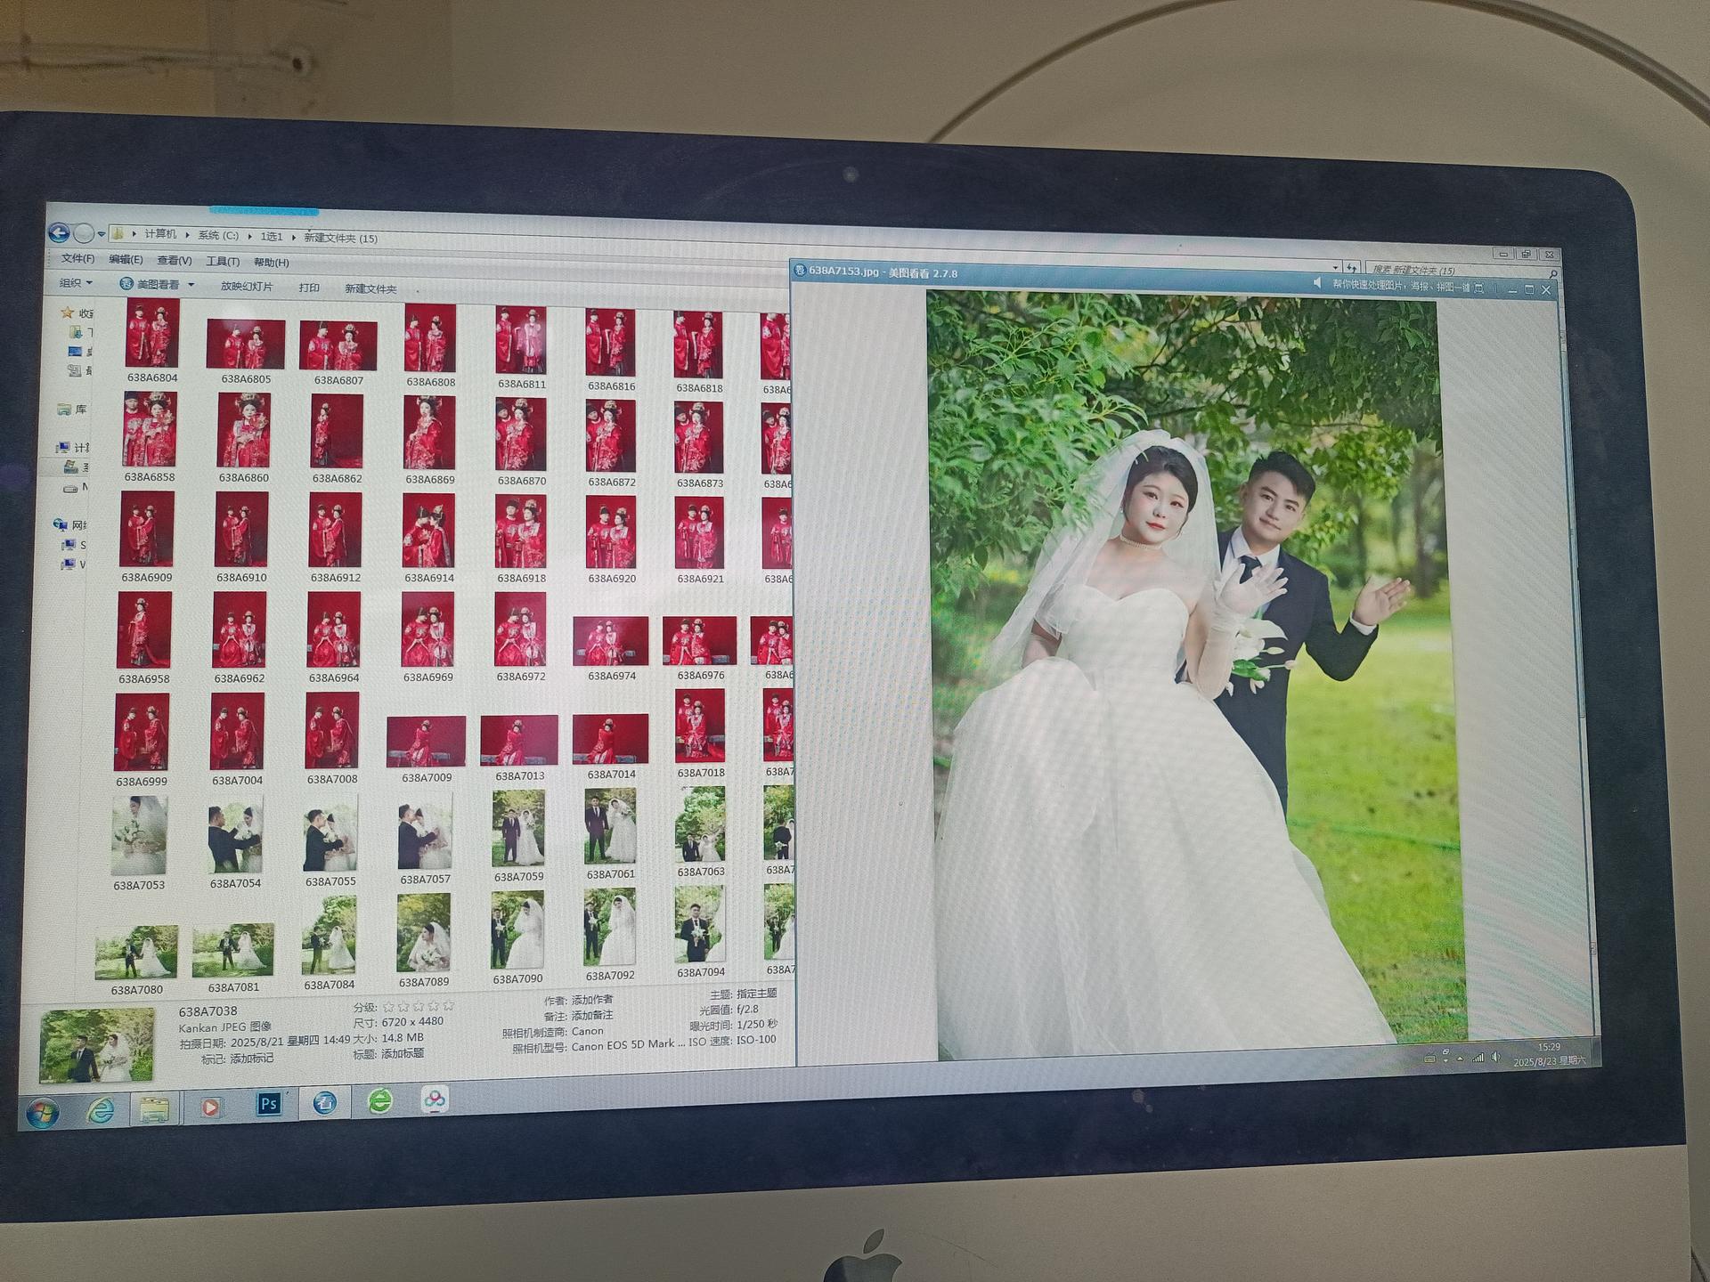
Task: Select the Recent Places icon under Favorites
Action: (x=75, y=370)
